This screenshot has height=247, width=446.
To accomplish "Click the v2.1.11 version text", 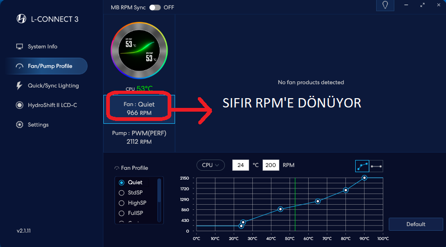I will click(24, 231).
